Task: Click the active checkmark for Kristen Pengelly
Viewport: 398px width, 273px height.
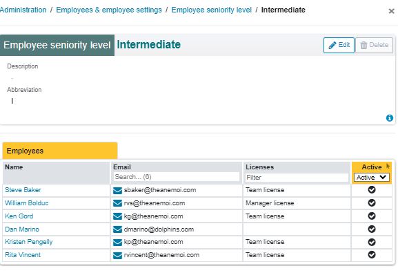Action: pyautogui.click(x=372, y=242)
